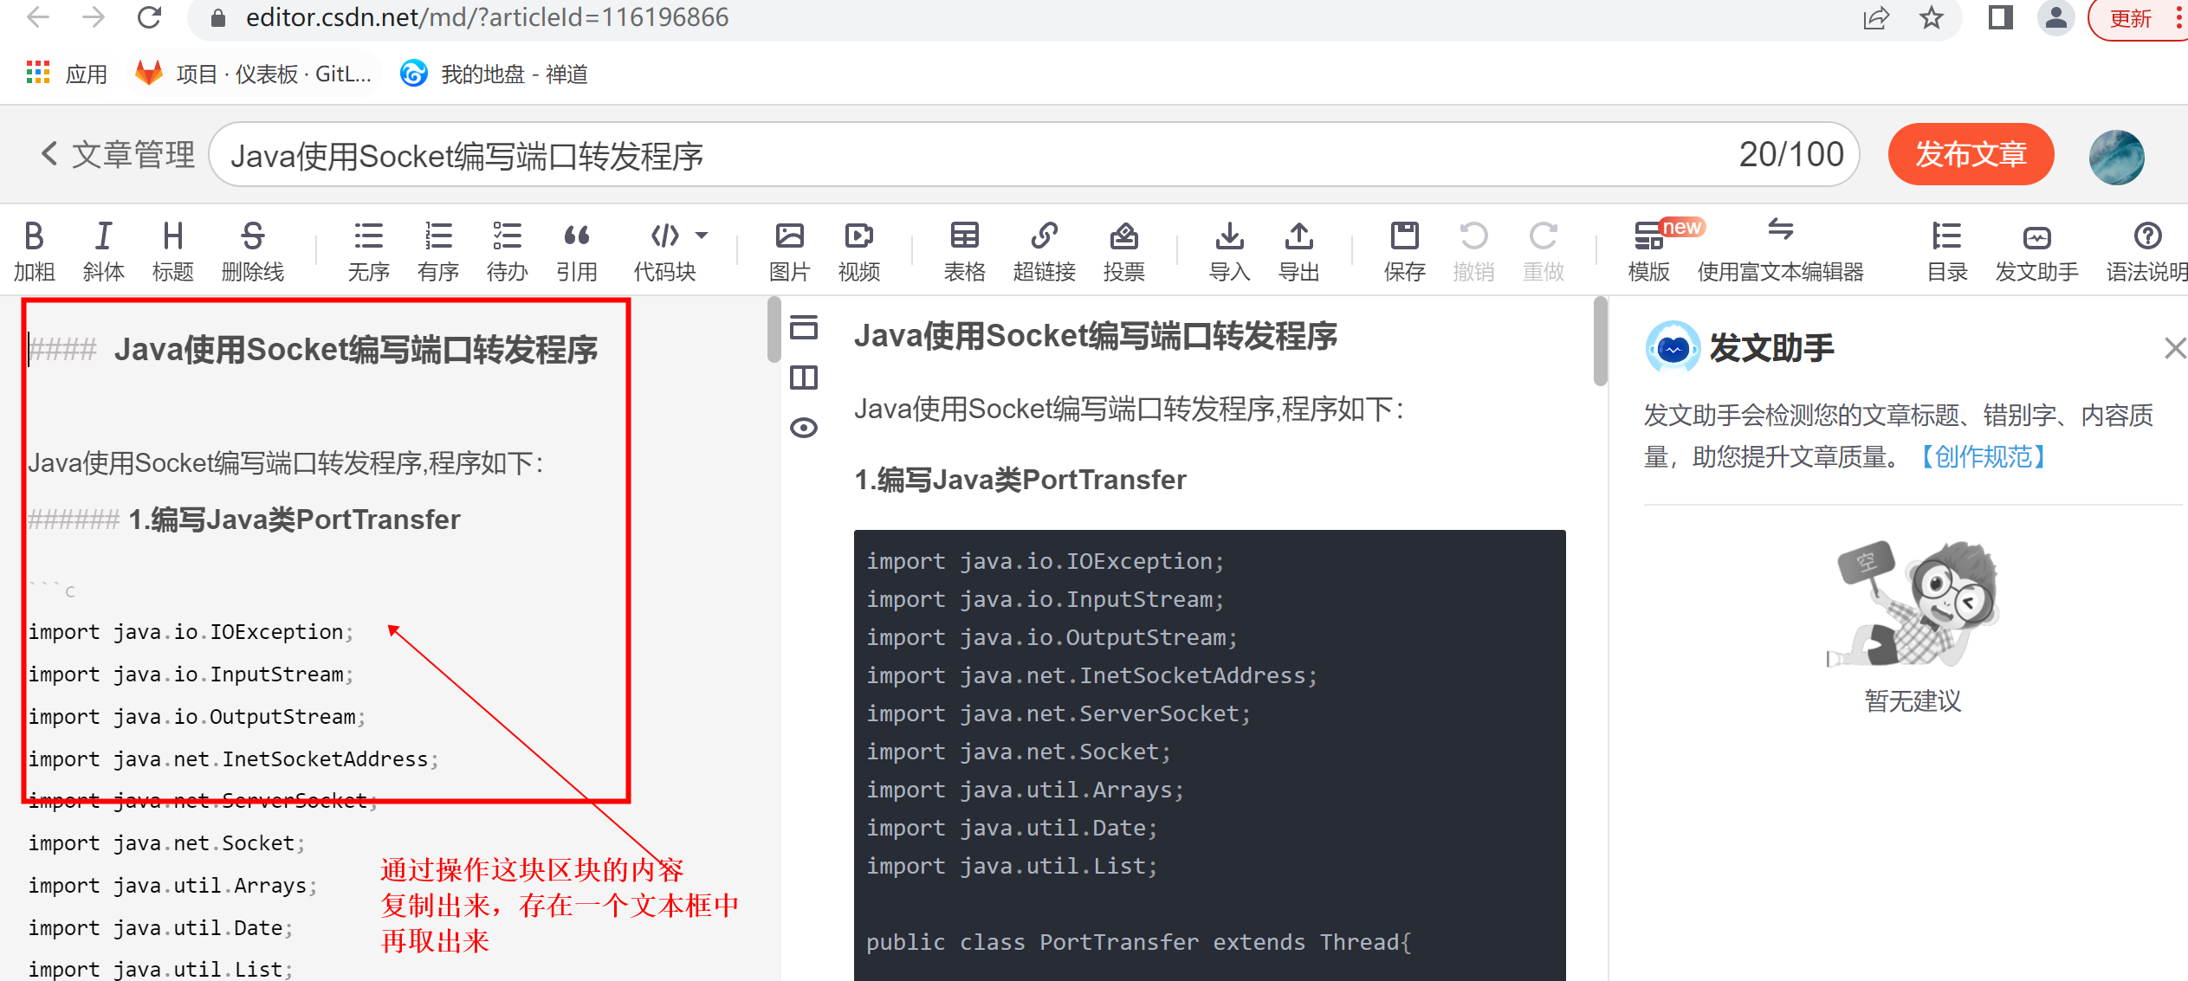Save the article with 保存

pos(1404,251)
